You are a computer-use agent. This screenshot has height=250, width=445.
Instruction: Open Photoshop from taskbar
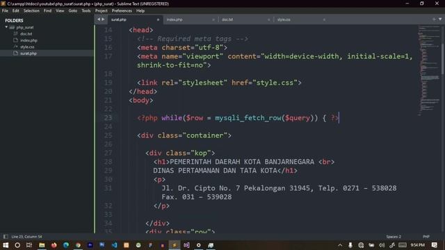102,245
